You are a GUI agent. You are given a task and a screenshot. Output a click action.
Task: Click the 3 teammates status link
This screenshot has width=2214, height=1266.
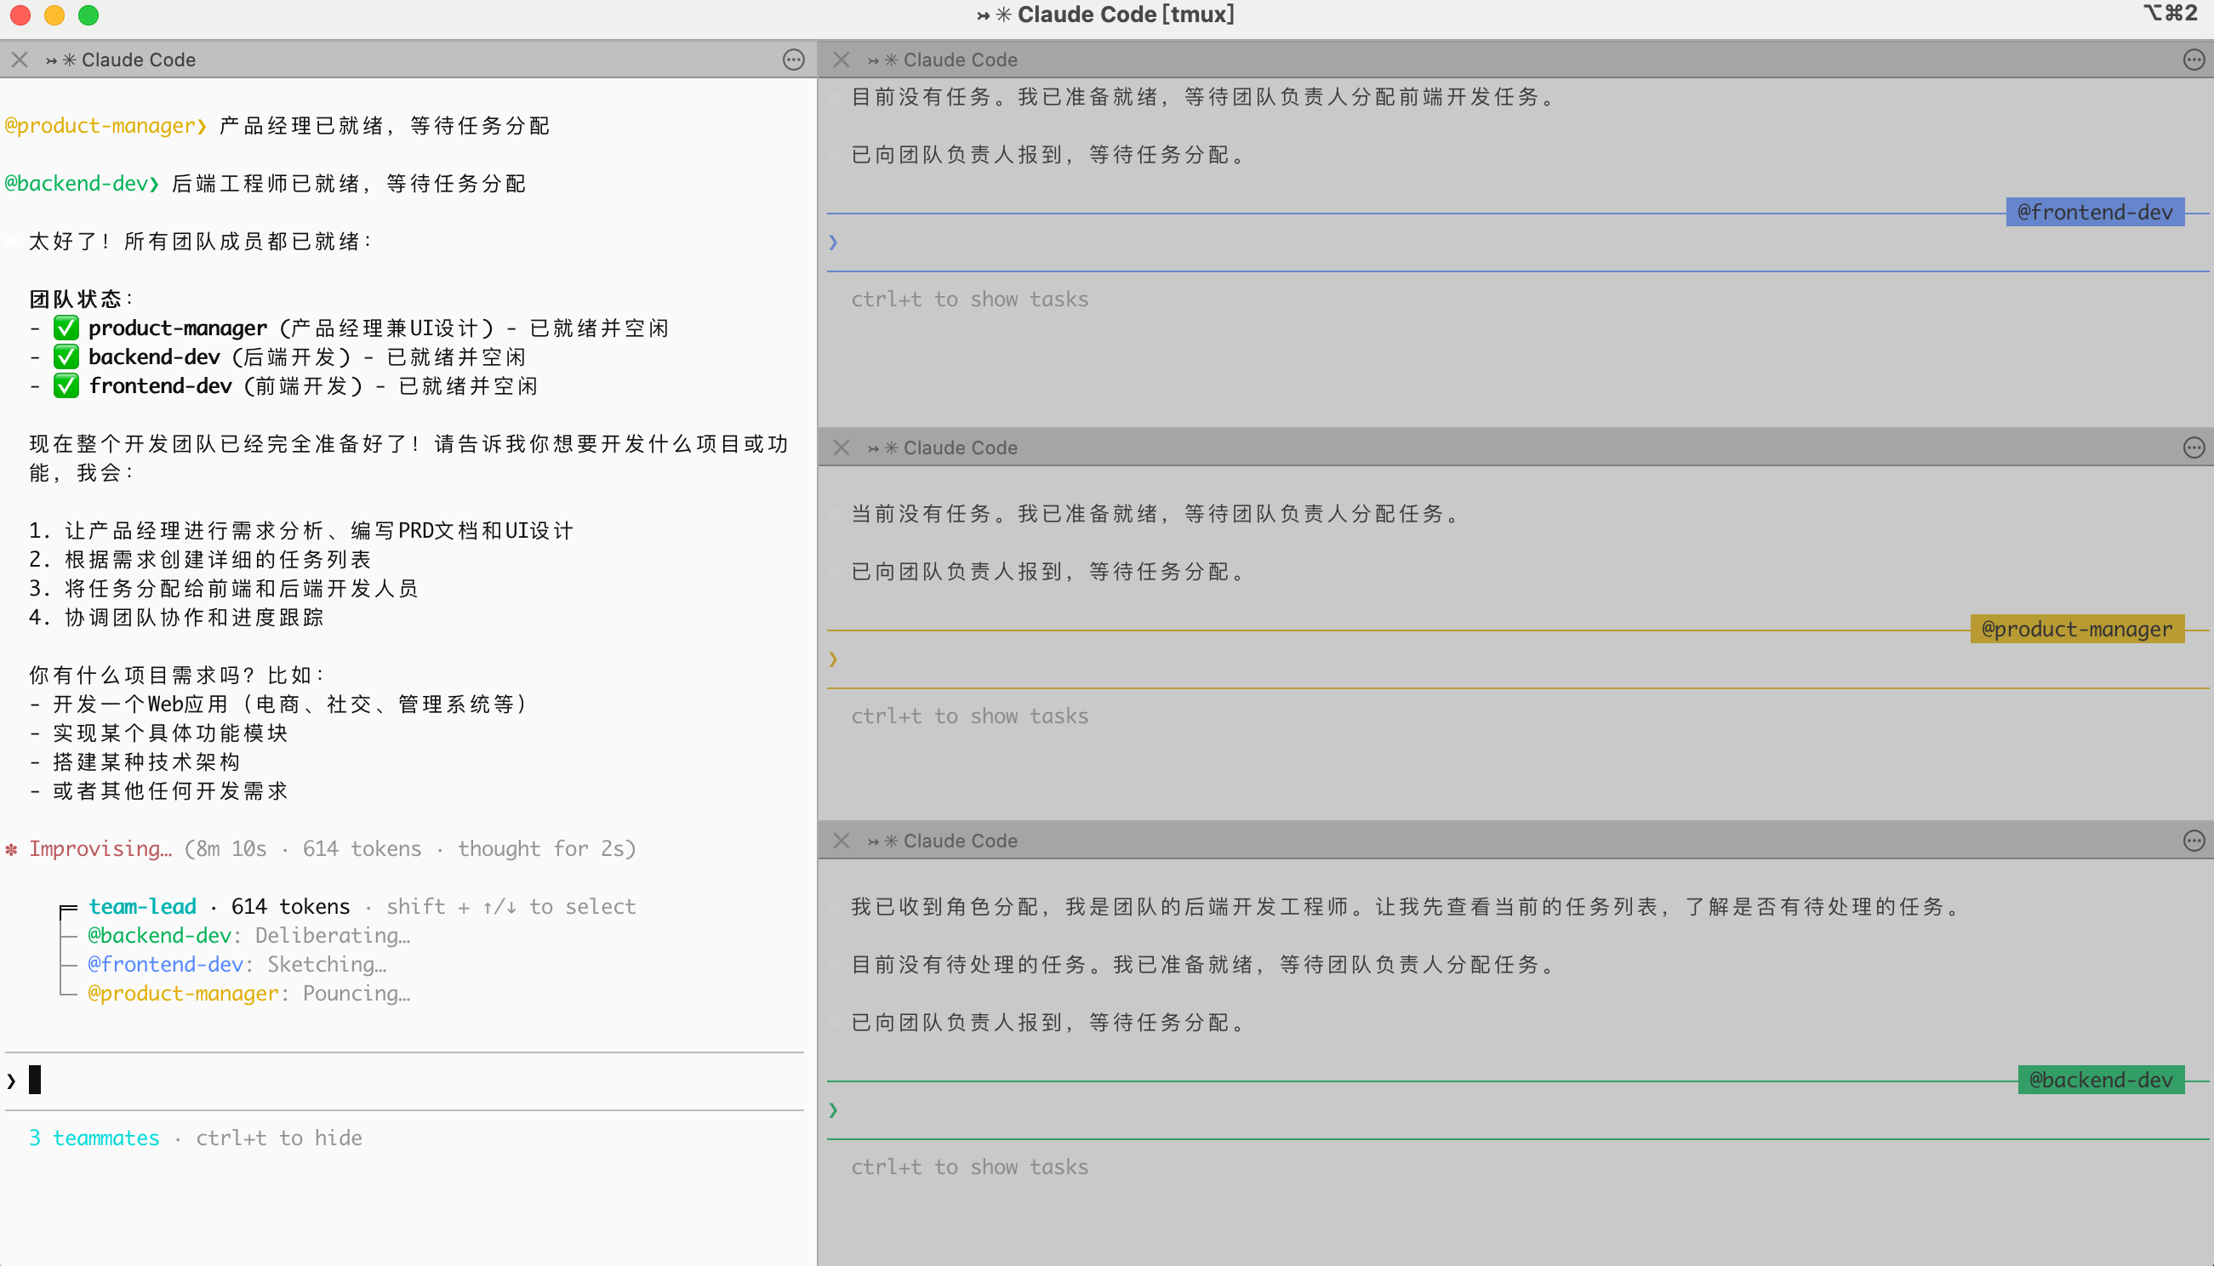pos(94,1138)
